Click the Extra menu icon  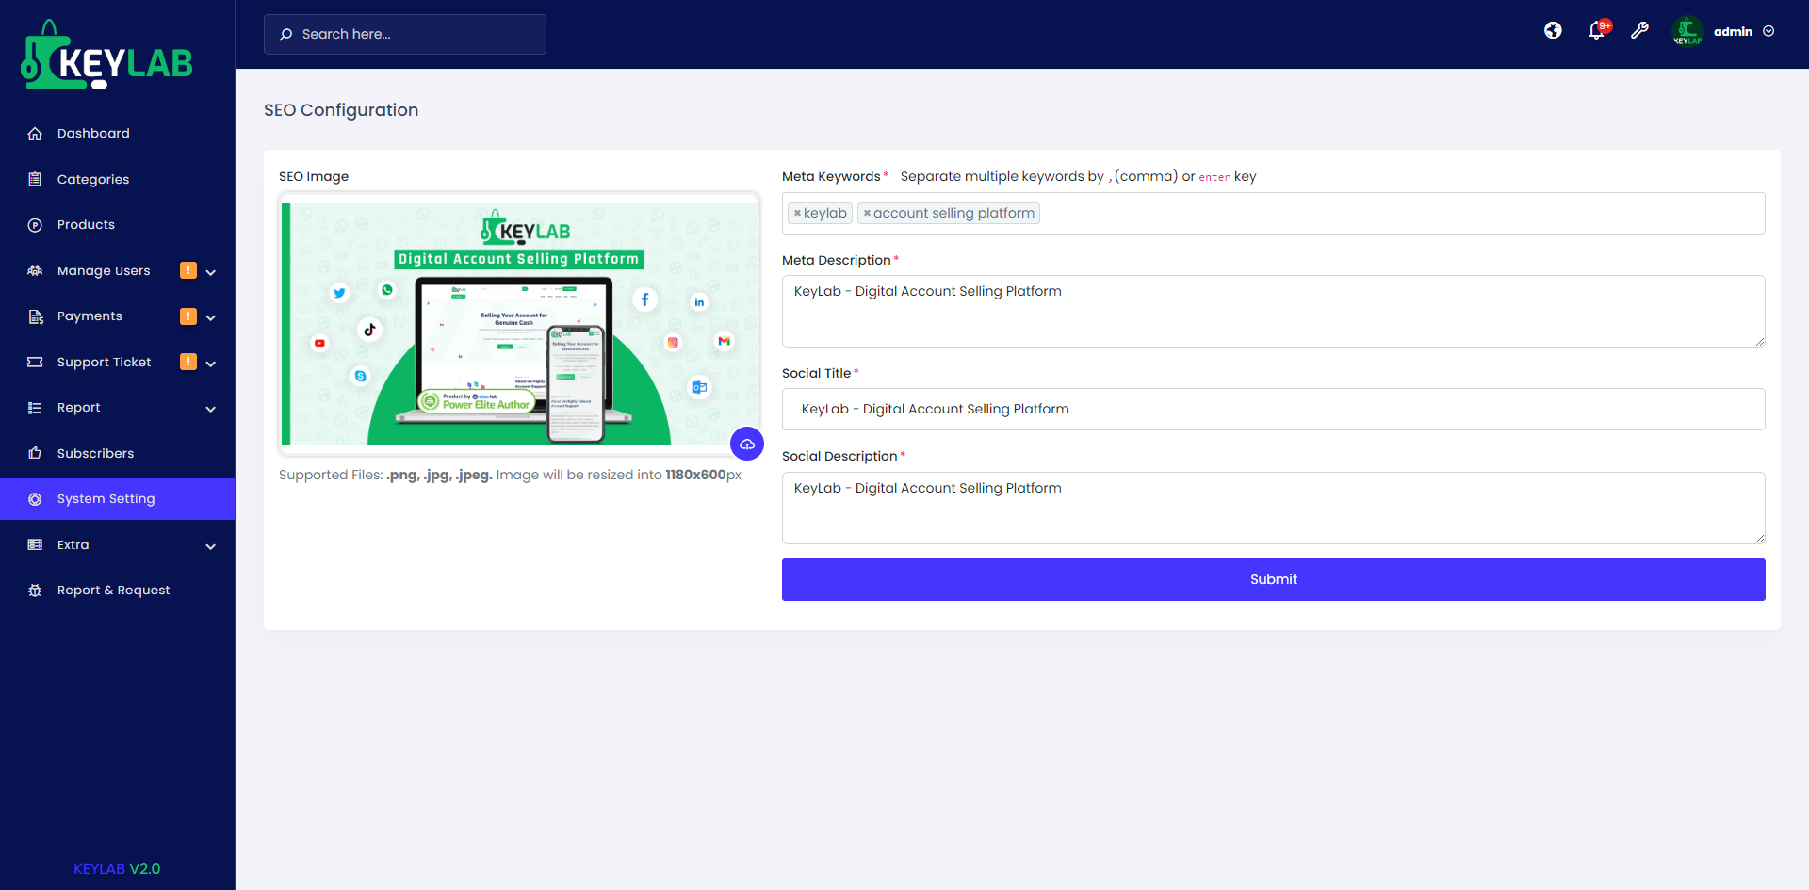click(x=35, y=544)
